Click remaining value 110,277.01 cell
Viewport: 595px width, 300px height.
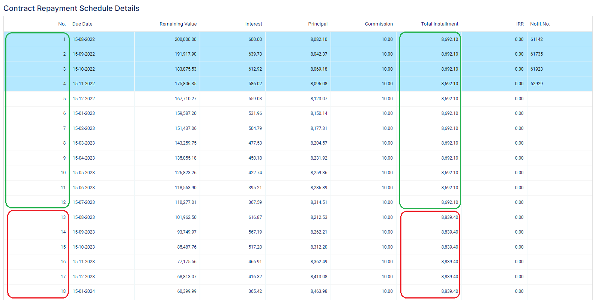185,202
